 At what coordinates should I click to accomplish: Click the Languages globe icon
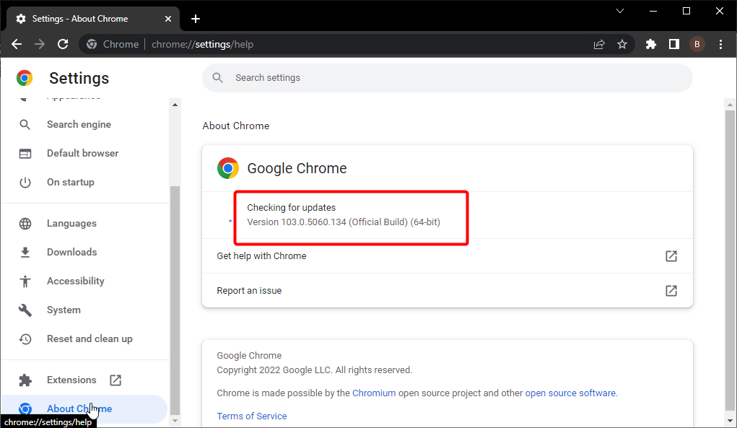click(x=25, y=224)
